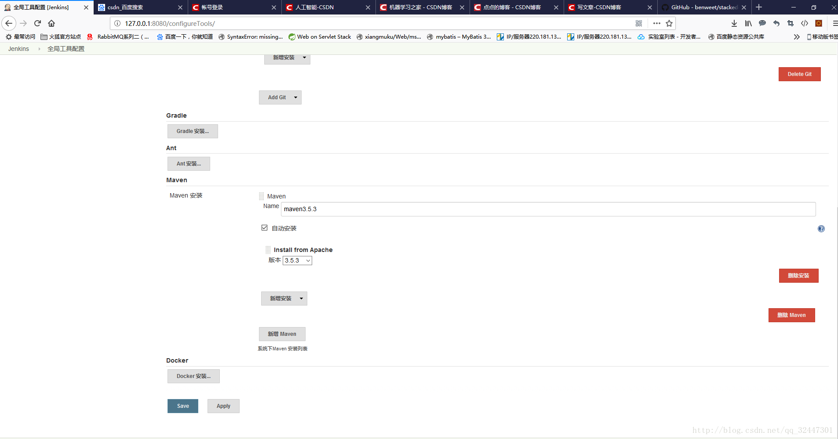Click the red 删除 Maven button
The height and width of the screenshot is (439, 838).
pyautogui.click(x=791, y=315)
